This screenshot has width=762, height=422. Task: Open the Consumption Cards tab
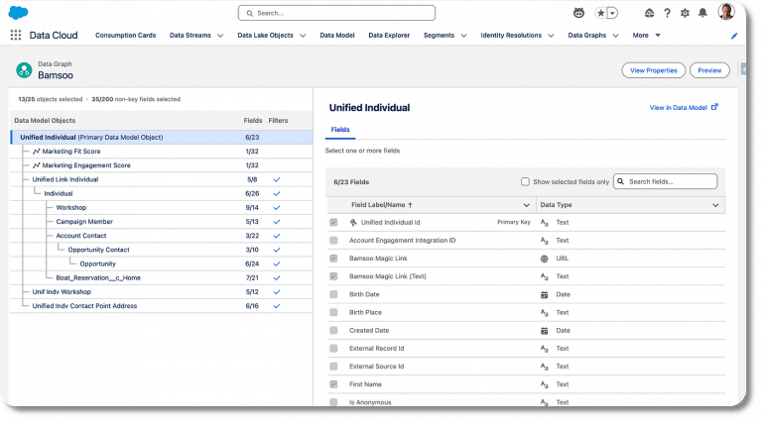pyautogui.click(x=125, y=36)
